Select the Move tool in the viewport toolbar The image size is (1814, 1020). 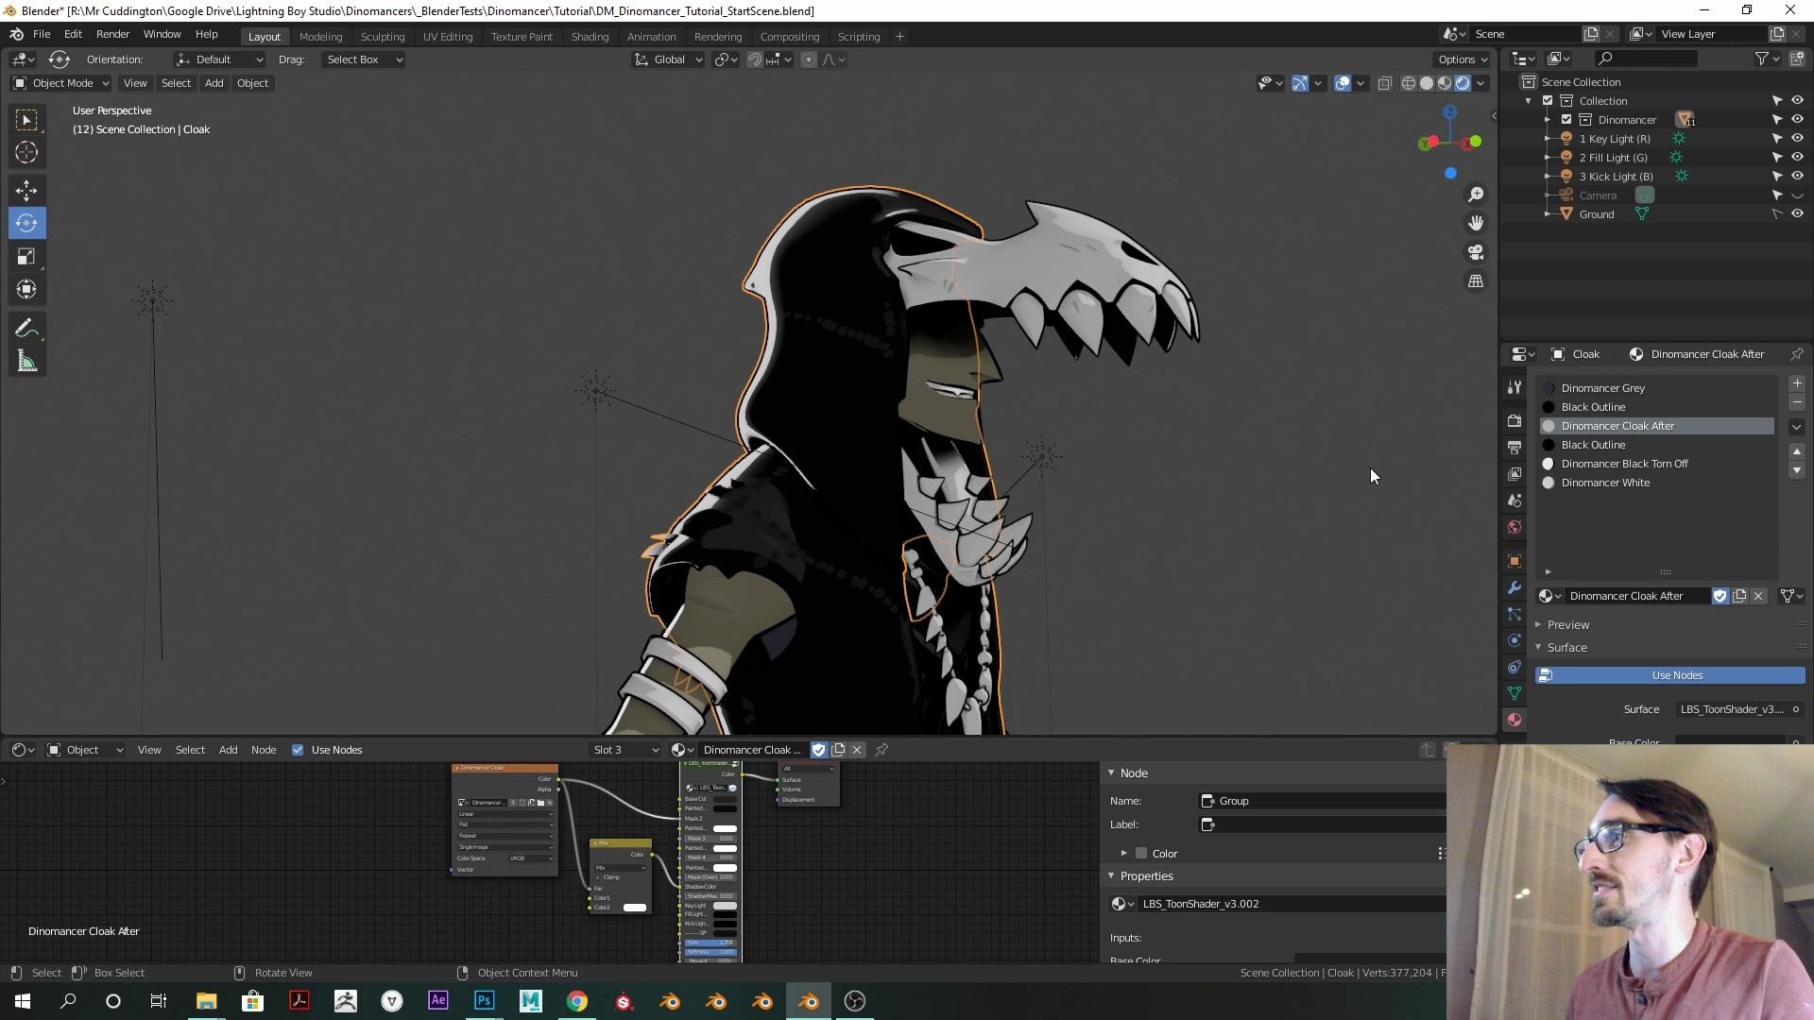[26, 190]
